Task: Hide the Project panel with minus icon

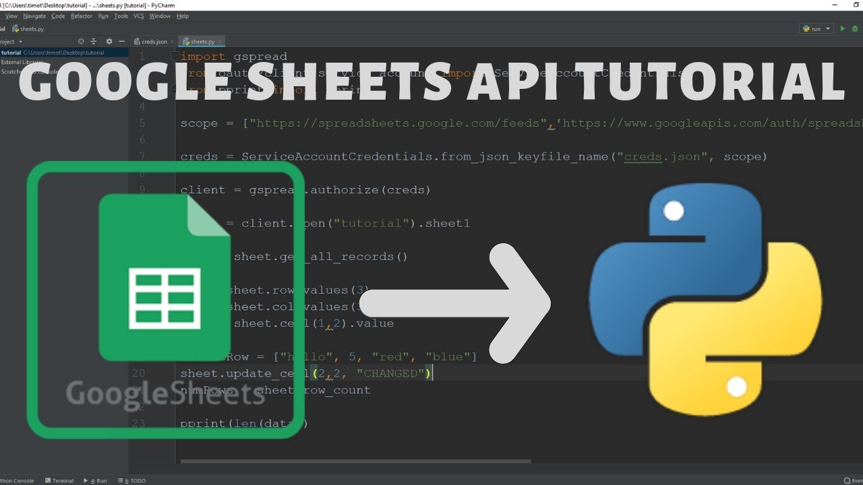Action: coord(121,41)
